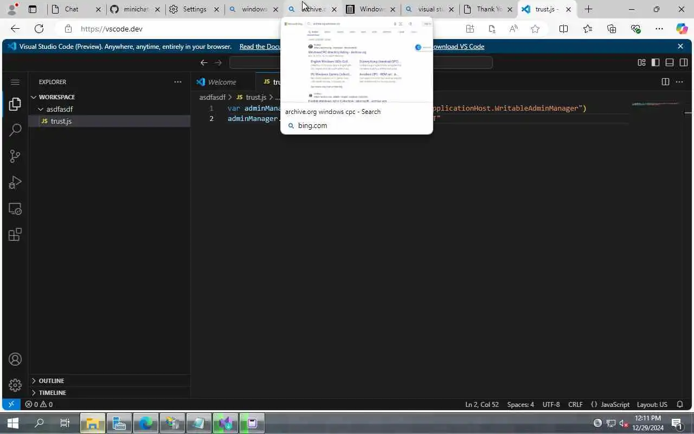Viewport: 694px width, 434px height.
Task: Open the Source Control view
Action: [15, 156]
